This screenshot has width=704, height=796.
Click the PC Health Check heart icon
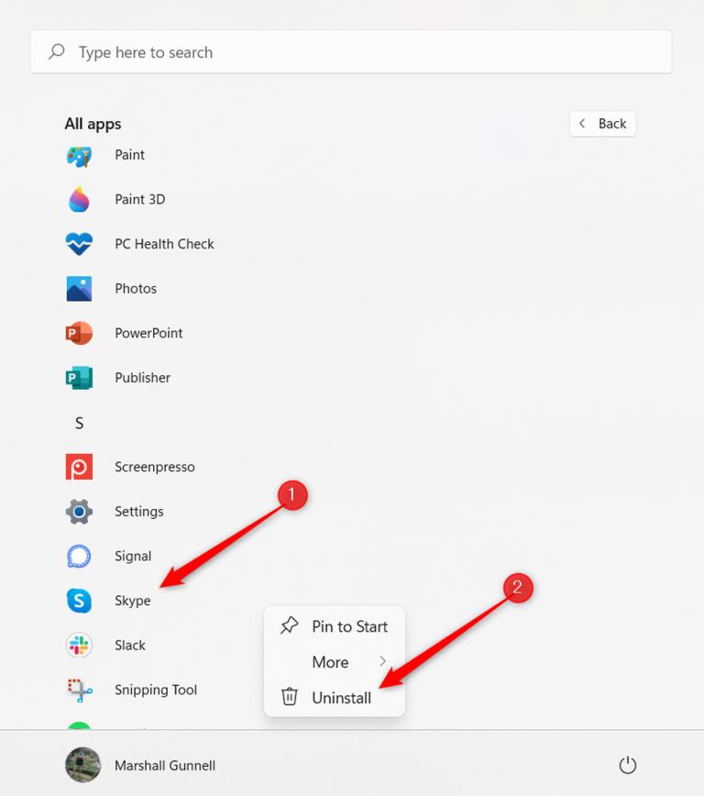79,244
